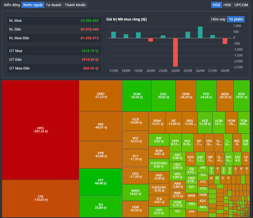Click the red bar for 30/09

[x=225, y=41]
